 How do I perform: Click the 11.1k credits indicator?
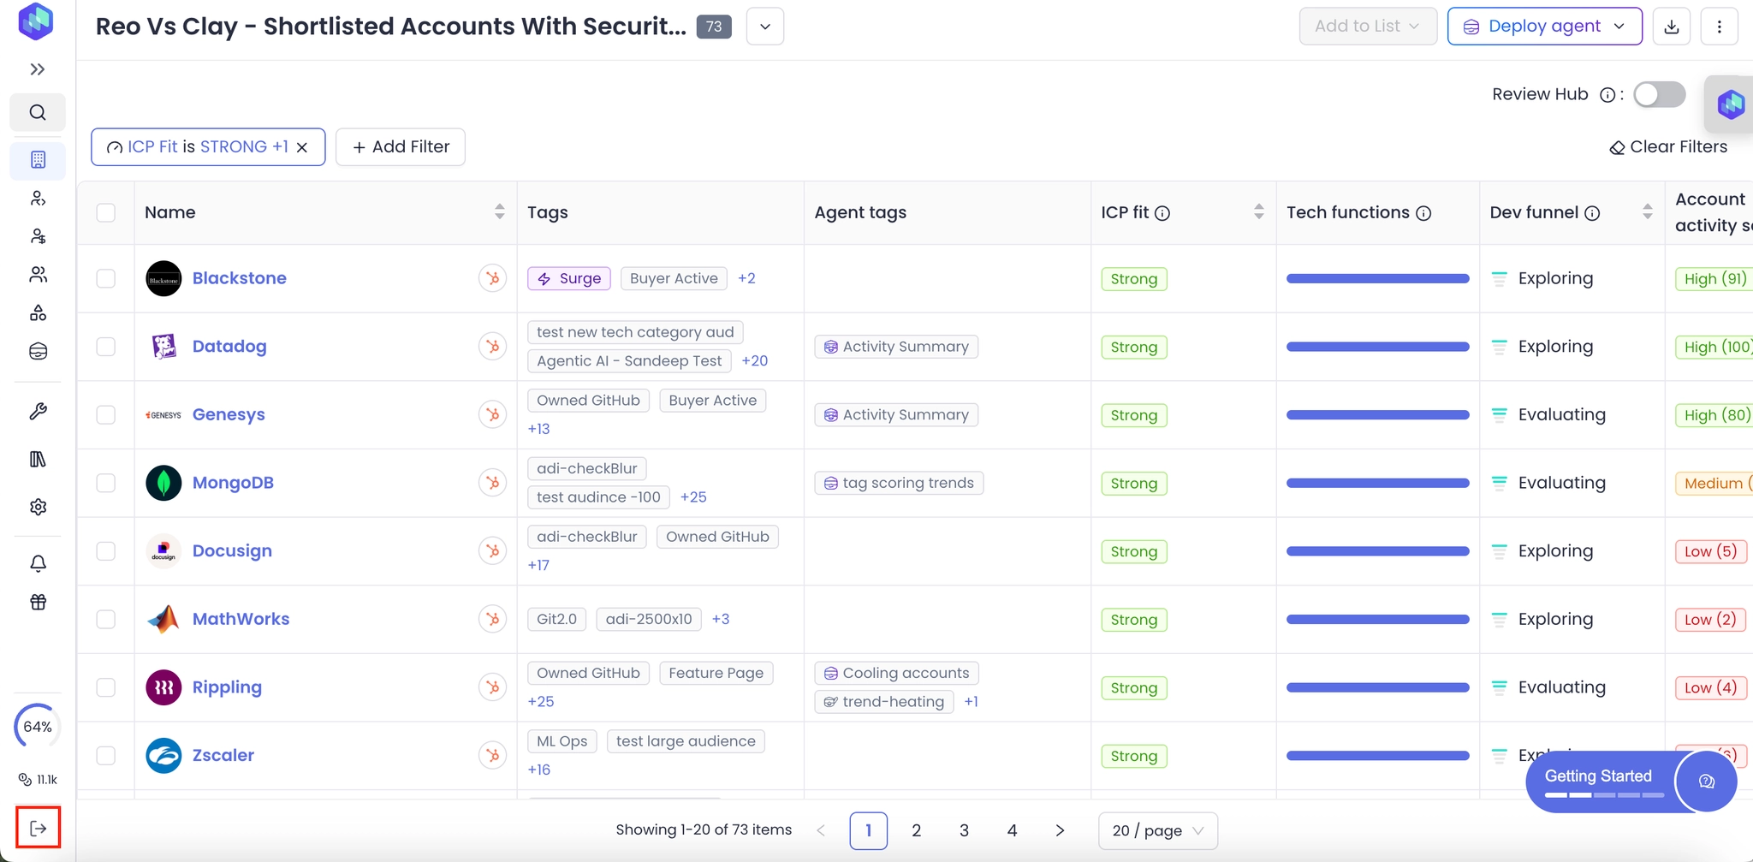click(39, 779)
